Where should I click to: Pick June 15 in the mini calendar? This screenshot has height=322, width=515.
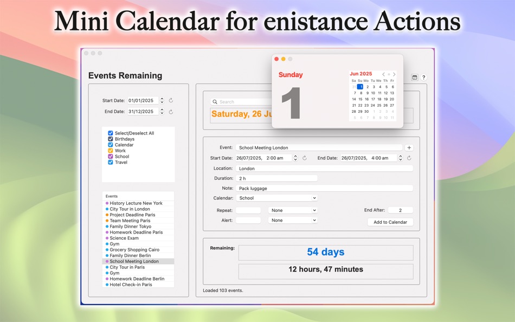pyautogui.click(x=360, y=99)
